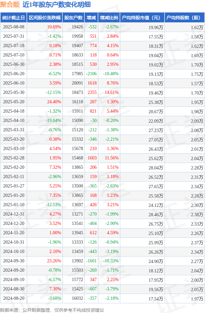205x313 pixels.
Task: Click the 近1年股东户数变化明细 title text
Action: (57, 5)
